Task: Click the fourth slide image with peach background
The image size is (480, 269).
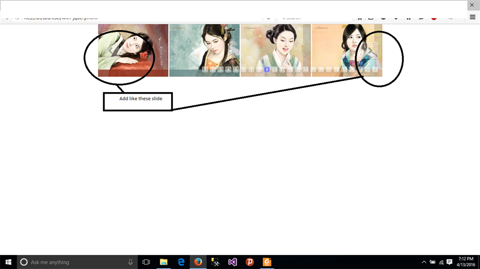Action: point(347,51)
